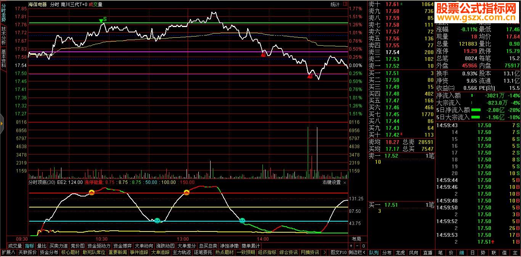Click the 卖一 17.52 order row
The height and width of the screenshot is (257, 521).
(401, 66)
